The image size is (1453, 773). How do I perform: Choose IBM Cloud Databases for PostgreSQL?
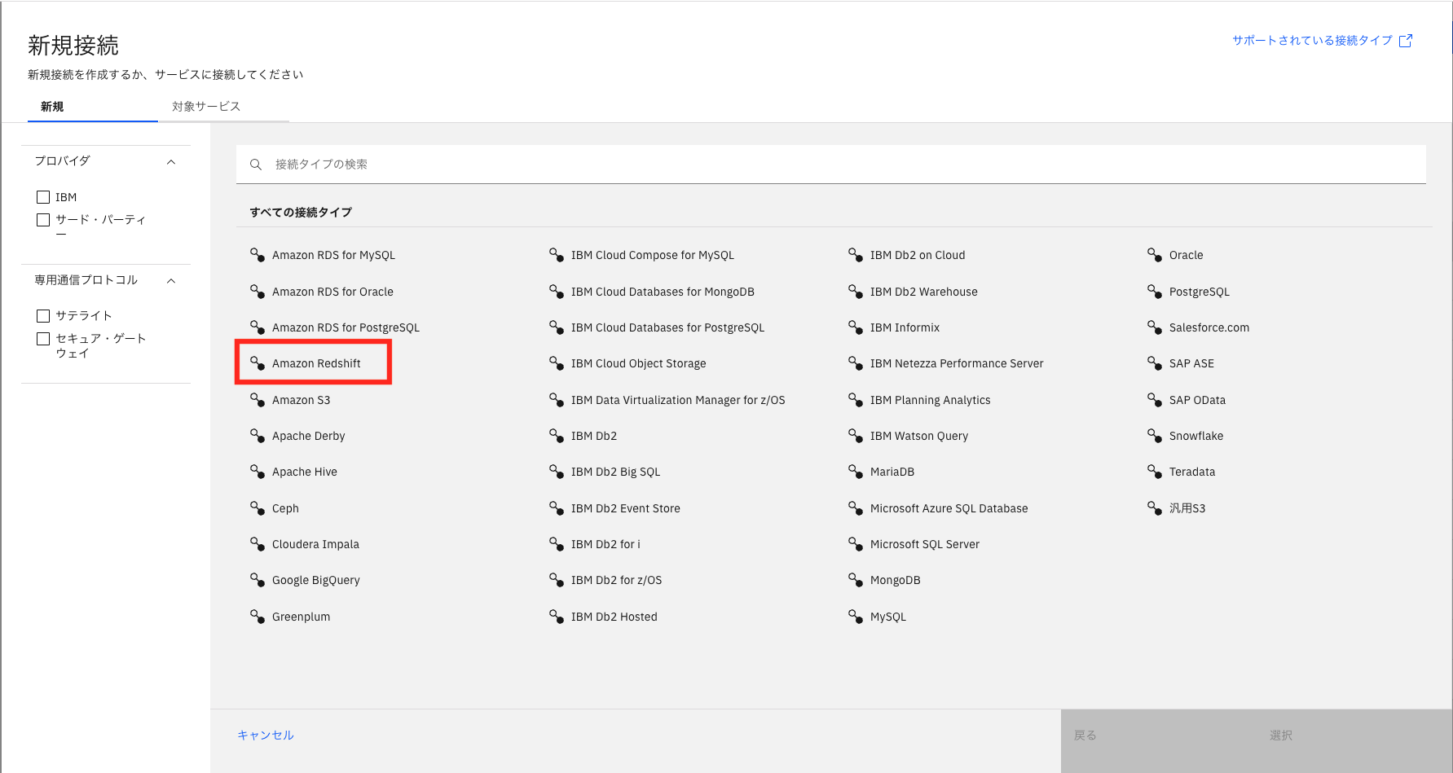[x=667, y=327]
